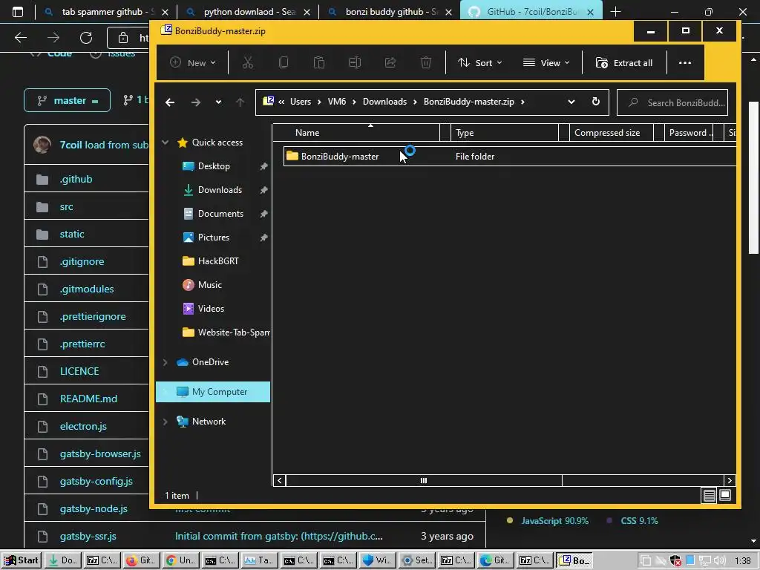
Task: Expand the OneDrive tree node
Action: click(x=166, y=362)
